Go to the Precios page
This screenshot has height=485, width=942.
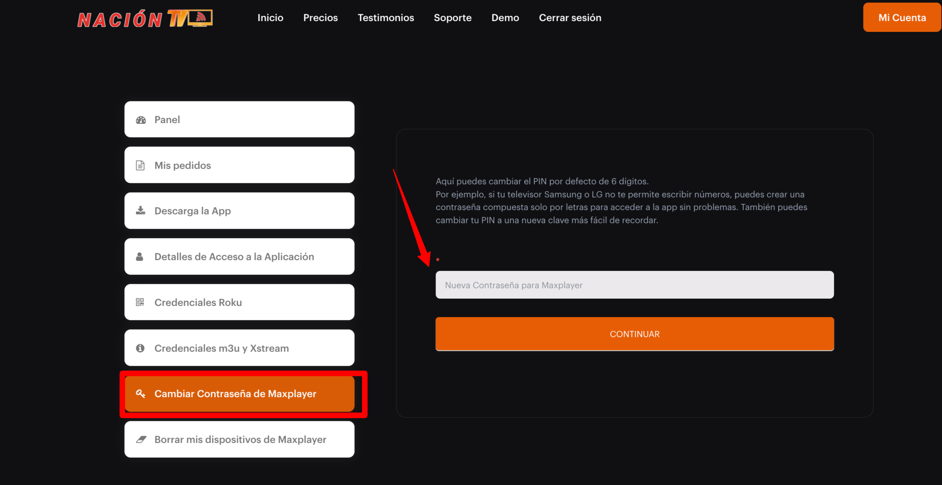pyautogui.click(x=320, y=18)
